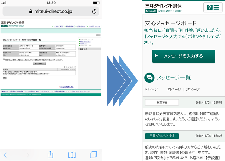Tap 次ページ in the mobile pager
Screen dimensions: 225x161
pyautogui.click(x=193, y=90)
